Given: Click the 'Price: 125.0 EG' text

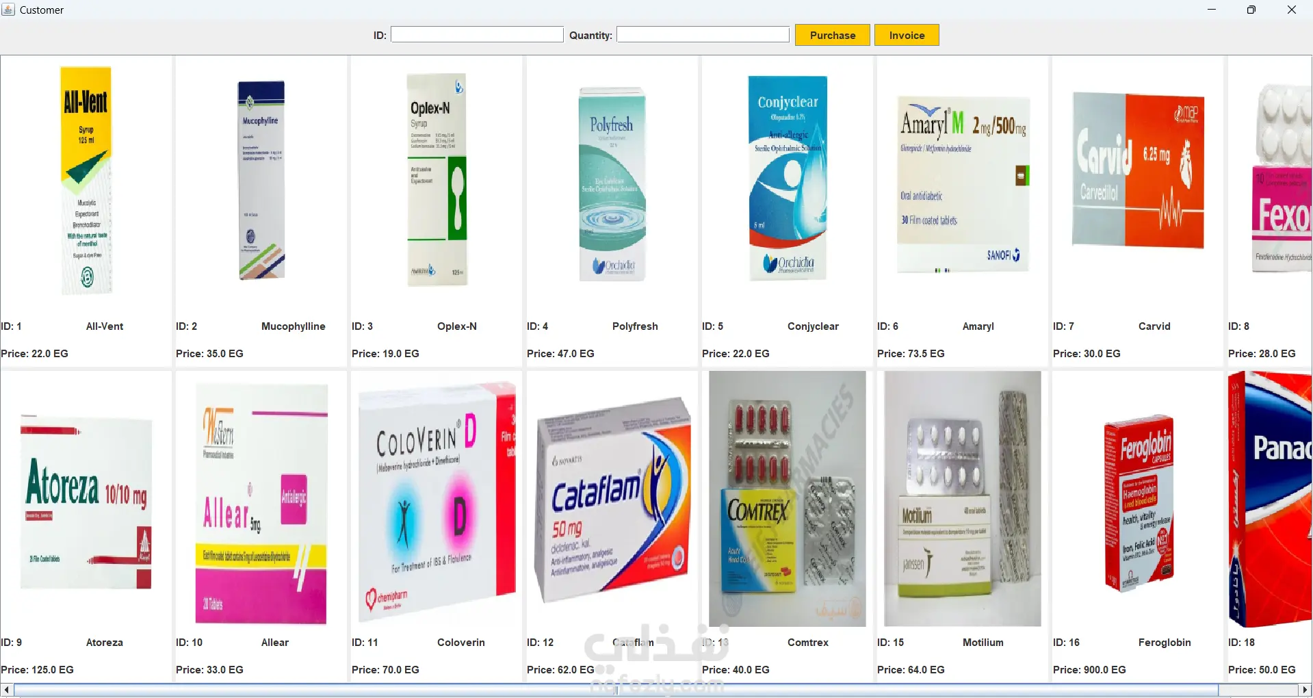Looking at the screenshot, I should coord(37,670).
